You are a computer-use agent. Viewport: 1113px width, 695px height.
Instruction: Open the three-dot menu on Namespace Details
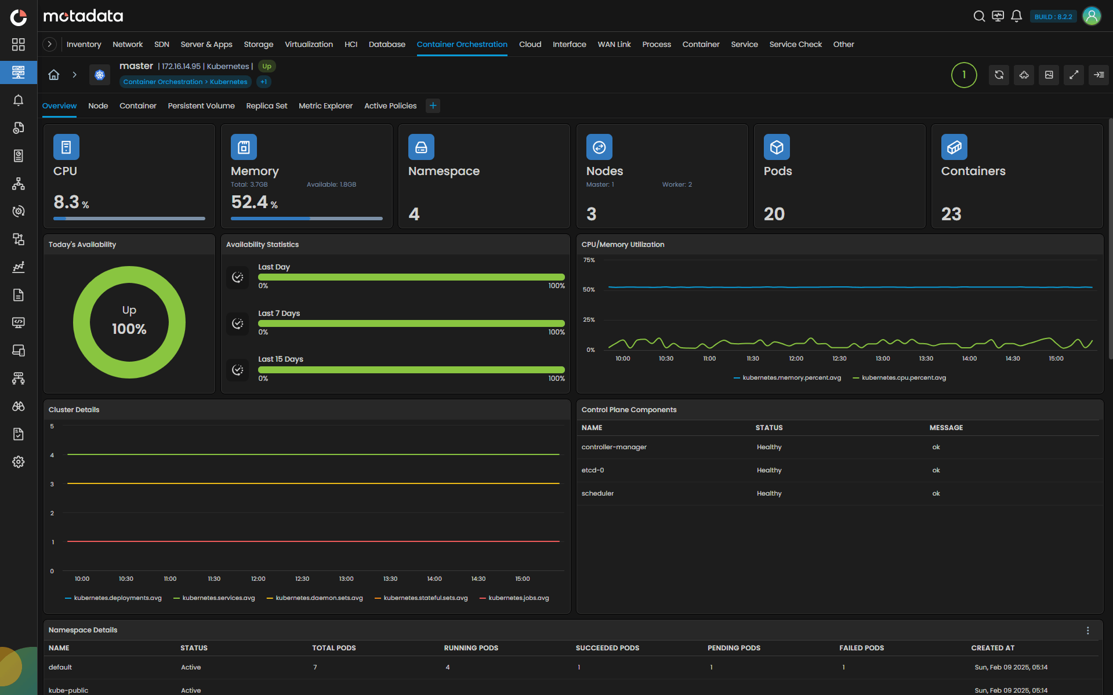pos(1088,630)
